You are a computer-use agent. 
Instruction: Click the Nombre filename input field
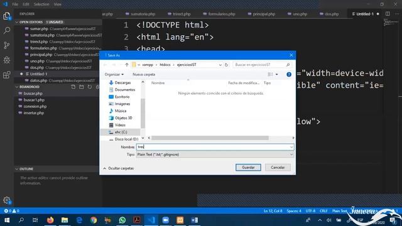(x=215, y=147)
